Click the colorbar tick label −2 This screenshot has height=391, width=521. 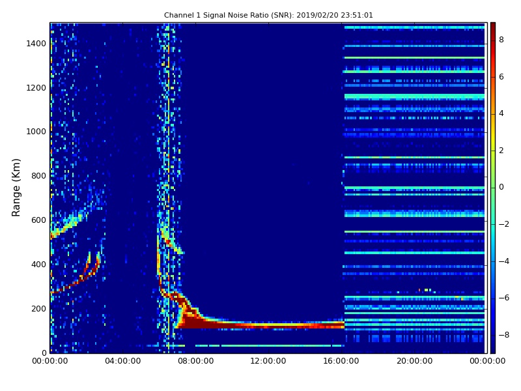(x=503, y=224)
